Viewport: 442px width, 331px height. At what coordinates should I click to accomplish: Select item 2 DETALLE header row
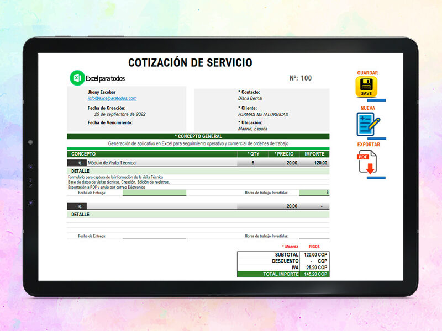coord(198,215)
